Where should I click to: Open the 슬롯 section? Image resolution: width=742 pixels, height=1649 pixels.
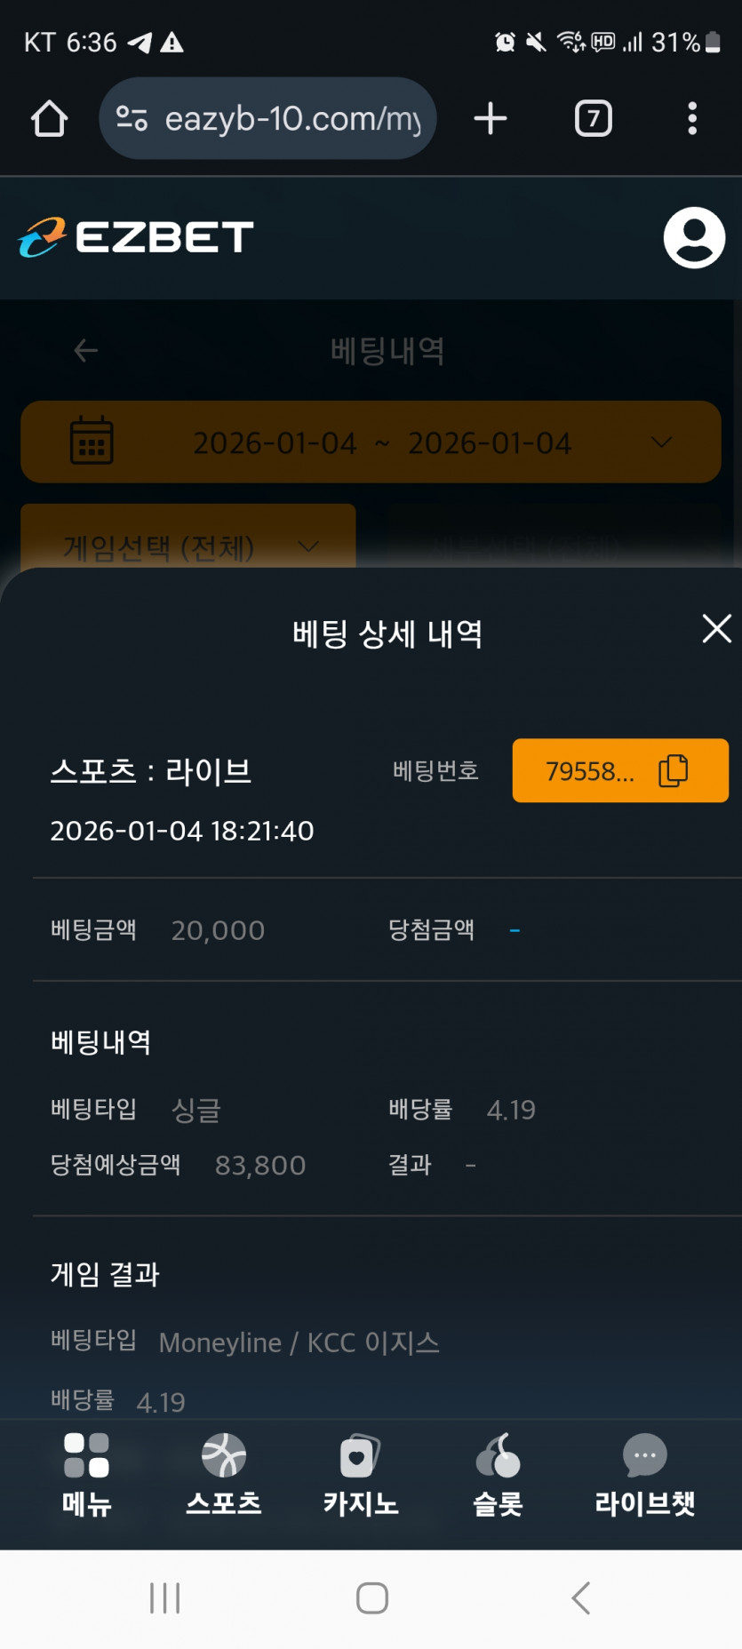point(498,1472)
